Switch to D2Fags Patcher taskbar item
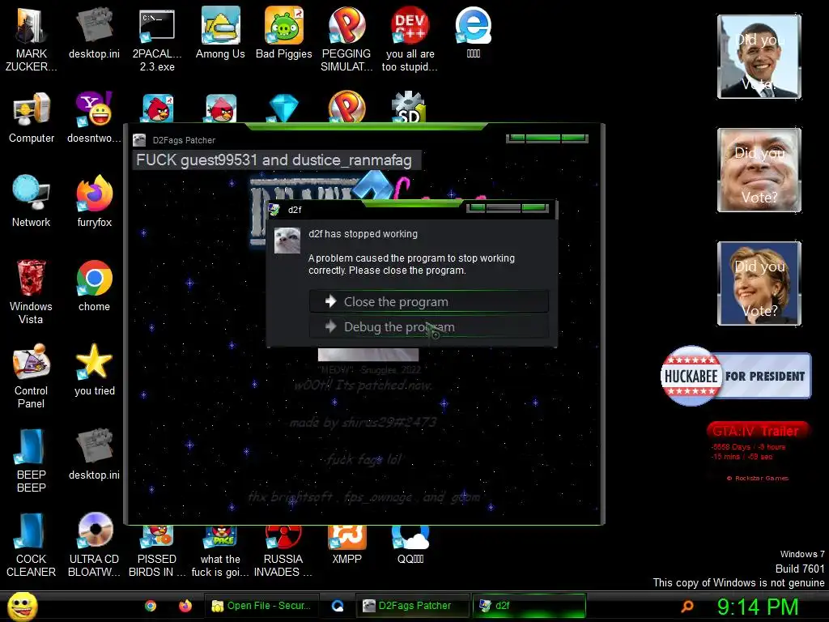Screen dimensions: 829x622 click(413, 606)
